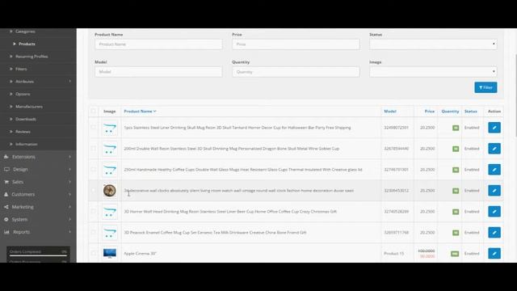
Task: Open Recurring Profiles sidebar item
Action: coord(32,57)
